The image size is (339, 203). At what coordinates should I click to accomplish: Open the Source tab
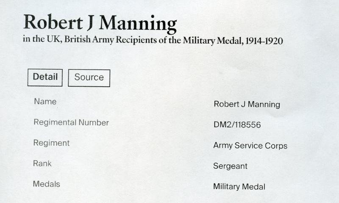(x=89, y=78)
